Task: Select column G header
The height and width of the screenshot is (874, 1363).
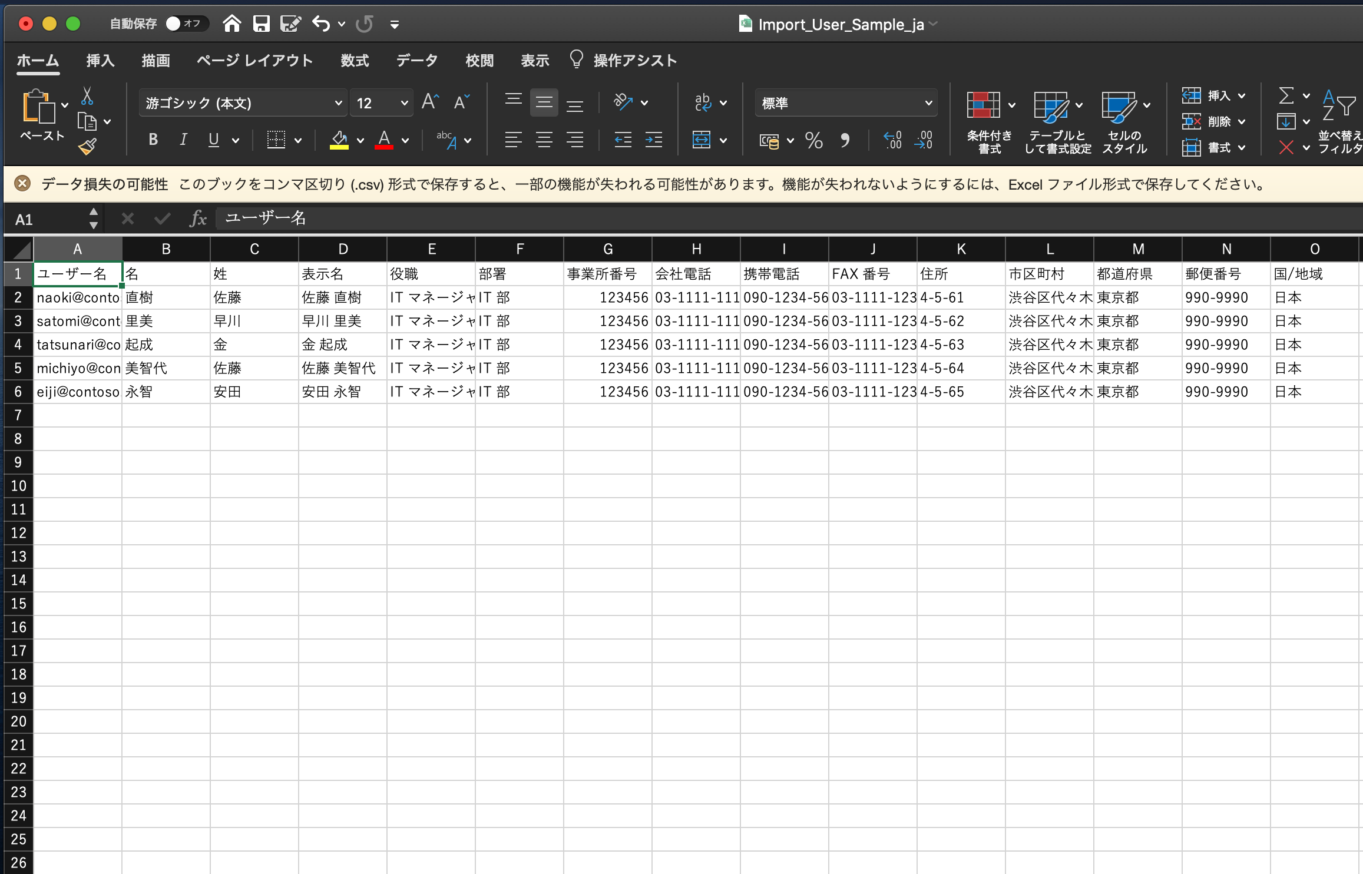Action: pos(608,249)
